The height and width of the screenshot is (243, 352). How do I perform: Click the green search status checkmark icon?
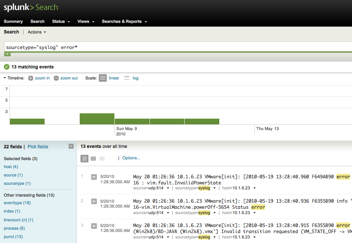[x=7, y=67]
